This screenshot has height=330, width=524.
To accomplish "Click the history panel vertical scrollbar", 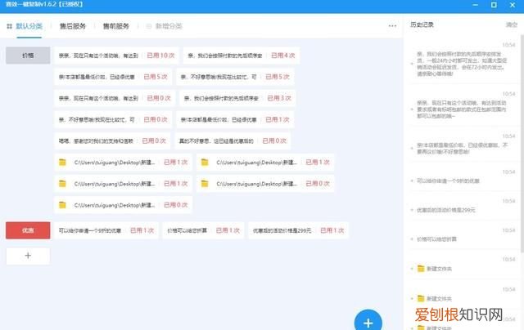I will [522, 143].
